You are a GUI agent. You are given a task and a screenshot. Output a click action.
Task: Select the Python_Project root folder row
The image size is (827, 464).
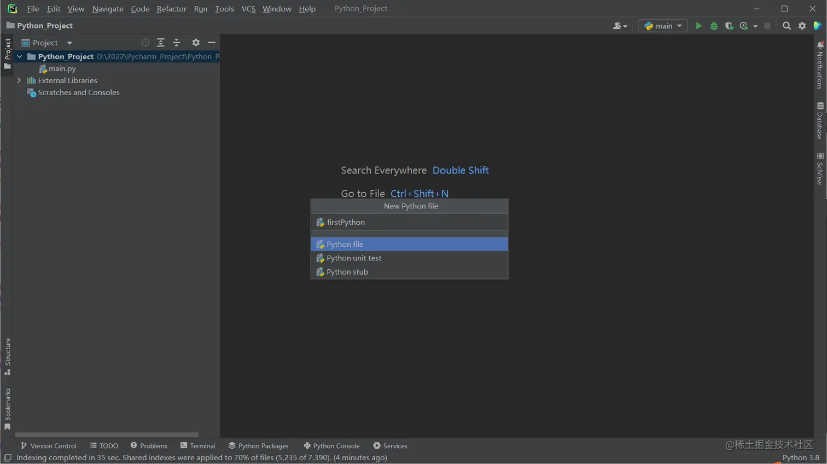(117, 56)
